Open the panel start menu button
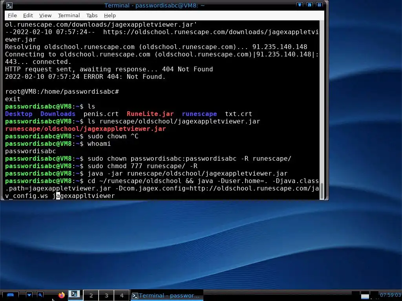 (x=10, y=295)
